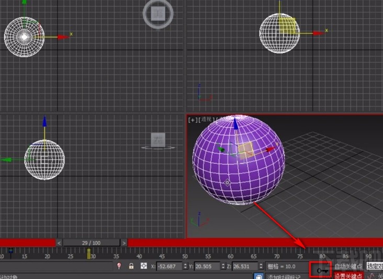
Task: Click the Y coordinate spinner arrows
Action: coord(223,266)
